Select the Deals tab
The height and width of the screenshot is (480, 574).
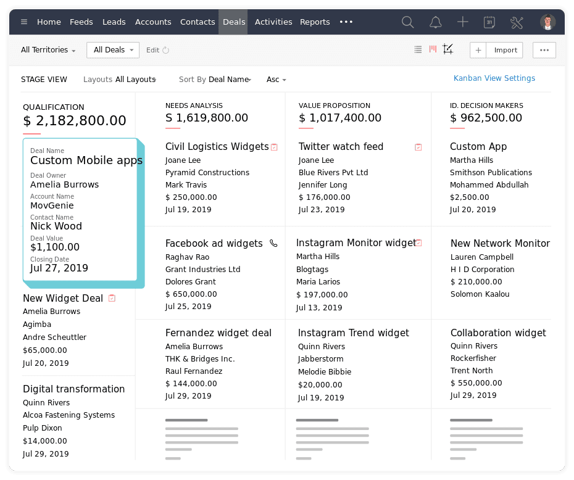click(x=234, y=22)
